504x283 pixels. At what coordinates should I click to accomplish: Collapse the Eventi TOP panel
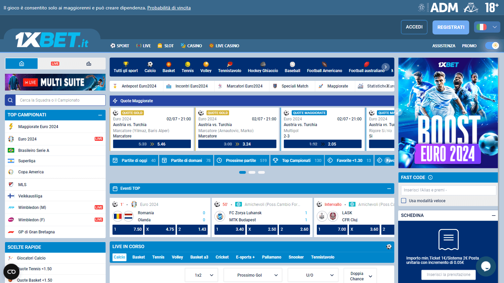(x=389, y=188)
